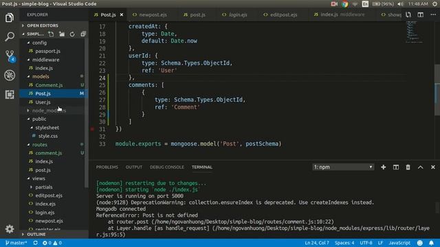Viewport: 440px width, 247px height.
Task: Close the Post.js editor tab
Action: click(122, 14)
